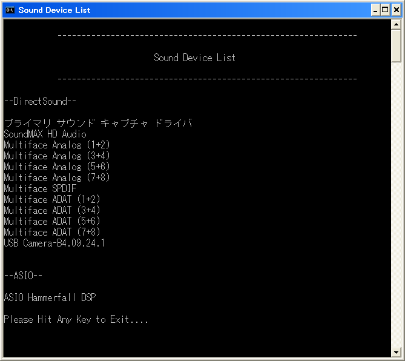Viewport: 405px width, 361px height.
Task: Select the Multiface Analog (1+2) entry
Action: (57, 145)
